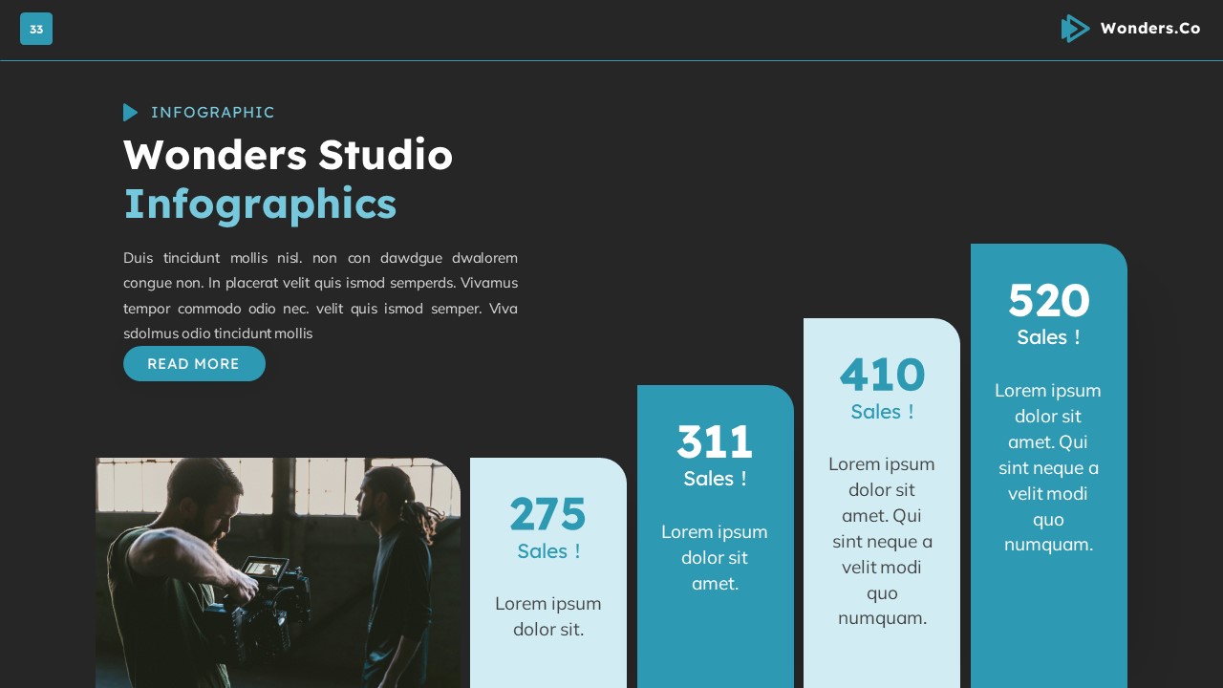Click the Sales! label on the 520 card
Screen dimensions: 1223x688
(x=1048, y=337)
